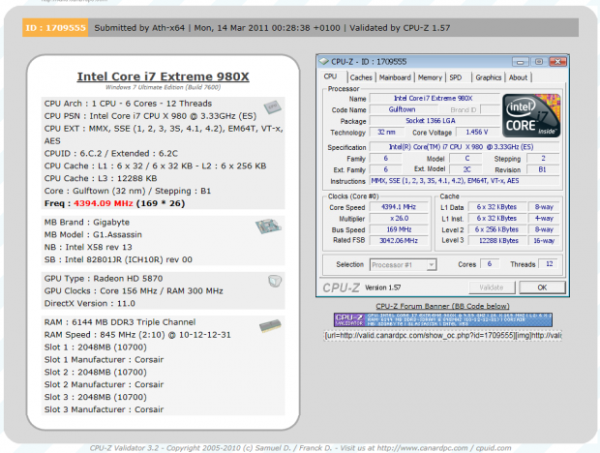Switch to the CPU tab
The image size is (600, 453).
[x=330, y=76]
